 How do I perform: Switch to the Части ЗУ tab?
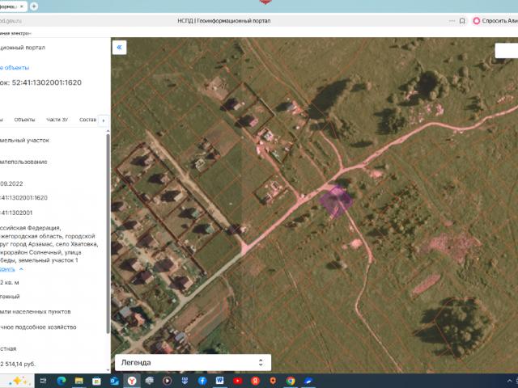pyautogui.click(x=57, y=120)
